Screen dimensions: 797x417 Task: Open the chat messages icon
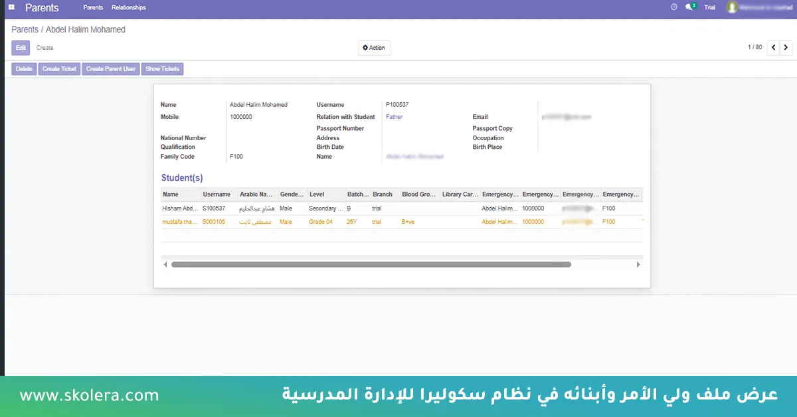(689, 7)
